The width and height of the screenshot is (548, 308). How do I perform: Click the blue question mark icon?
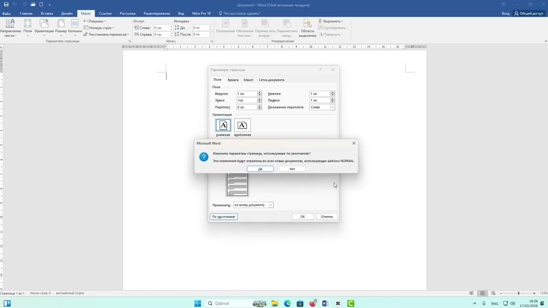pos(204,157)
